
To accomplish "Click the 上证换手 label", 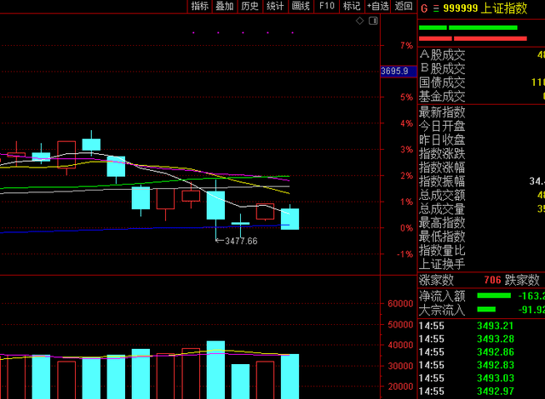I will [442, 265].
